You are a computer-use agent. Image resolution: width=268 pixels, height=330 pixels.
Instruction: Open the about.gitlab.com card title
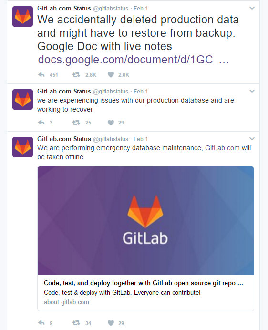[x=144, y=283]
